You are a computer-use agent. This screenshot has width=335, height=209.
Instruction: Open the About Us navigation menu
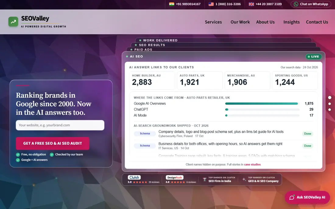point(265,22)
